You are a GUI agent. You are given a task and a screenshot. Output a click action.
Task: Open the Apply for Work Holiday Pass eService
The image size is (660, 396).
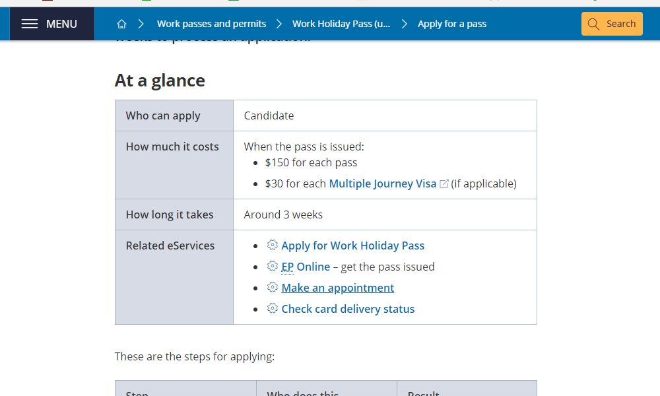point(353,246)
